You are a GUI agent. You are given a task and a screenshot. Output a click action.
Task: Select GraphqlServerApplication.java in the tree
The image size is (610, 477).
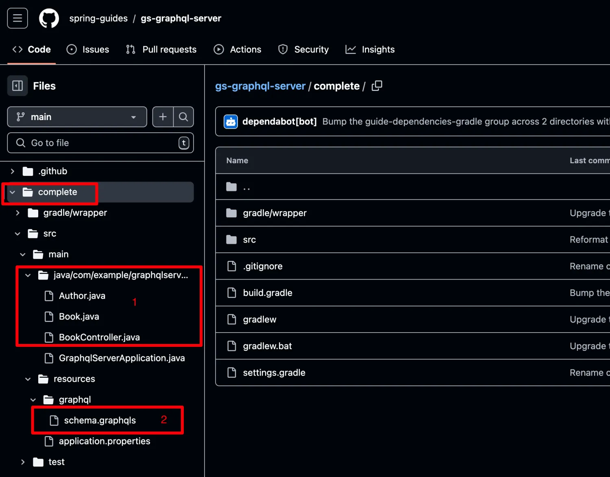pyautogui.click(x=122, y=358)
